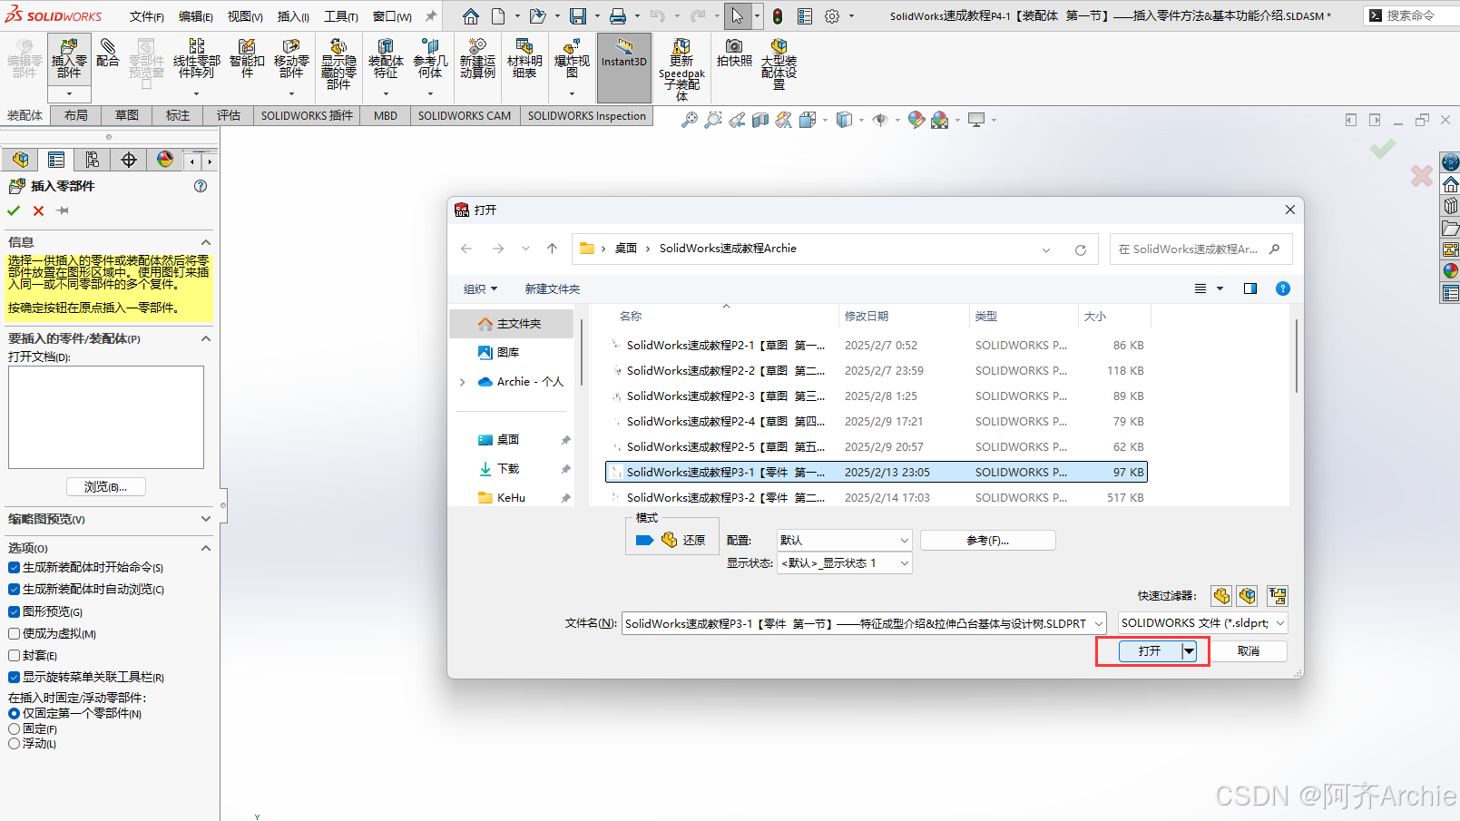Click green checkmark OK in Insert Component panel
Viewport: 1460px width, 821px height.
coord(14,210)
